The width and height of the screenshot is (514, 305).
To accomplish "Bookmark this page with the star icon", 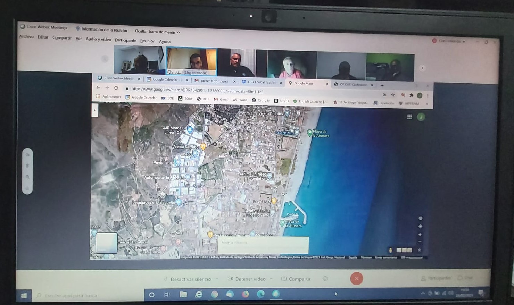I will (393, 95).
